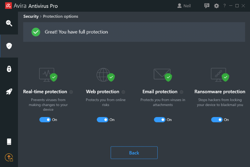This screenshot has height=167, width=250.
Task: Open the feedback chat icon
Action: (x=206, y=6)
